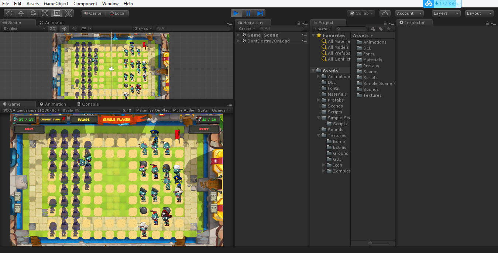Open the Window menu
498x253 pixels.
point(110,4)
